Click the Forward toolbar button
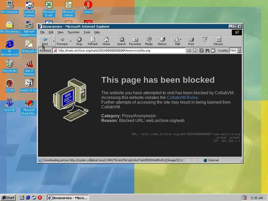The image size is (268, 201). [x=62, y=41]
